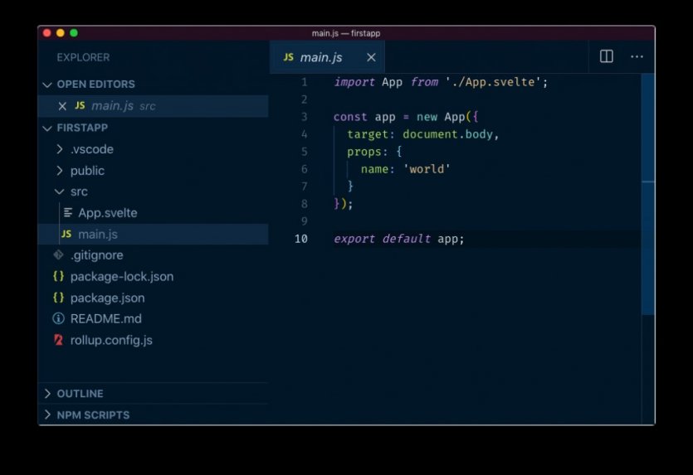Click the rollup.config.js file icon
The image size is (693, 475).
(x=58, y=340)
